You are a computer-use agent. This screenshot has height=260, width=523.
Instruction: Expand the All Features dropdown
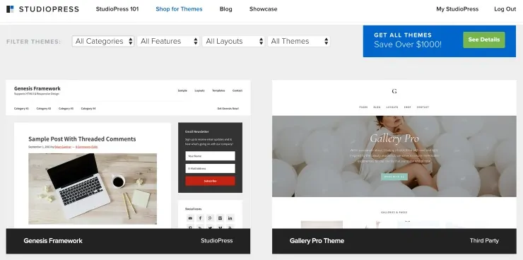point(168,42)
